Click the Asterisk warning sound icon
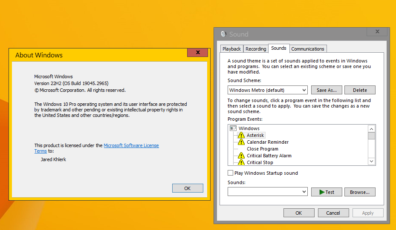The image size is (396, 230). (241, 135)
